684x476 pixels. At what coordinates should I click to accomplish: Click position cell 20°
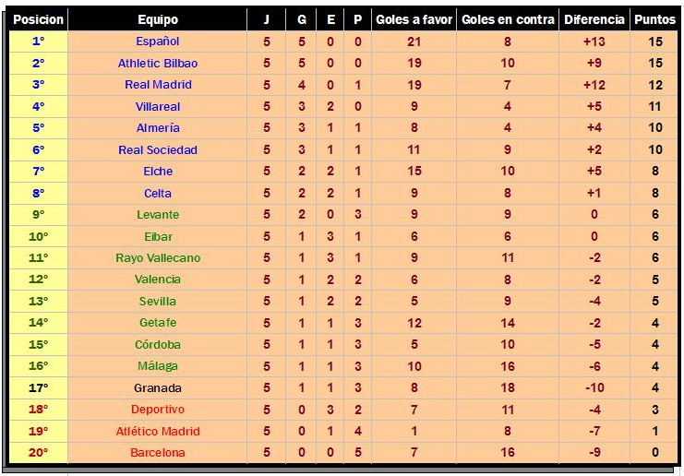[x=39, y=453]
